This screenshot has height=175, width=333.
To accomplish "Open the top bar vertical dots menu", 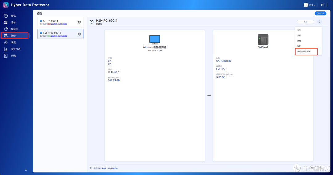I will 327,5.
